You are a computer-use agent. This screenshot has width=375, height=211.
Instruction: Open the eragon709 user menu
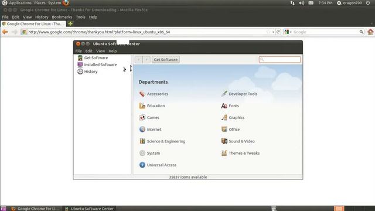pos(349,3)
